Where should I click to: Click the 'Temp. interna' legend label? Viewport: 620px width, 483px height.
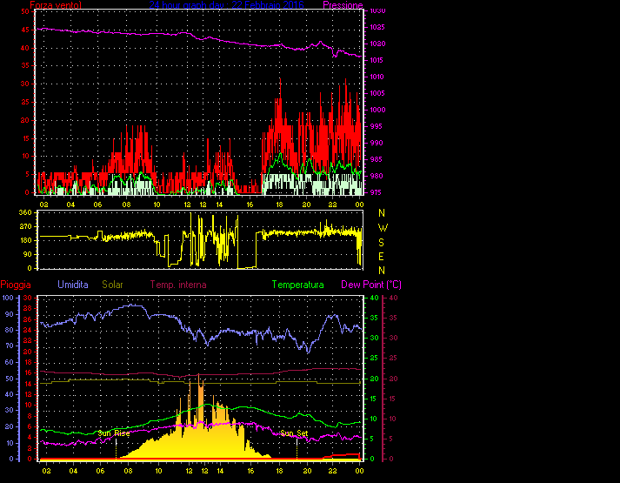click(178, 285)
